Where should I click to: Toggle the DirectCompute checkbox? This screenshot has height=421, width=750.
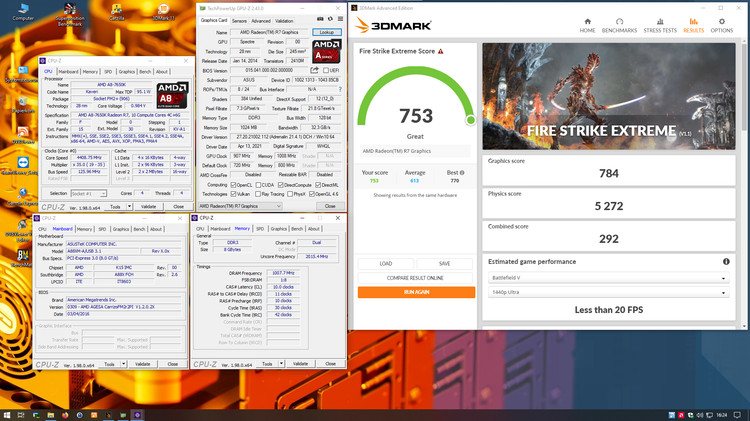click(280, 185)
